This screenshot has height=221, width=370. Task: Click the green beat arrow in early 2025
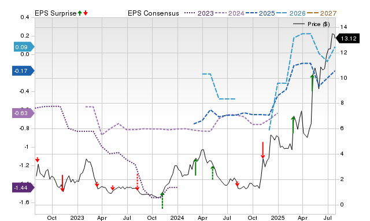pyautogui.click(x=293, y=124)
